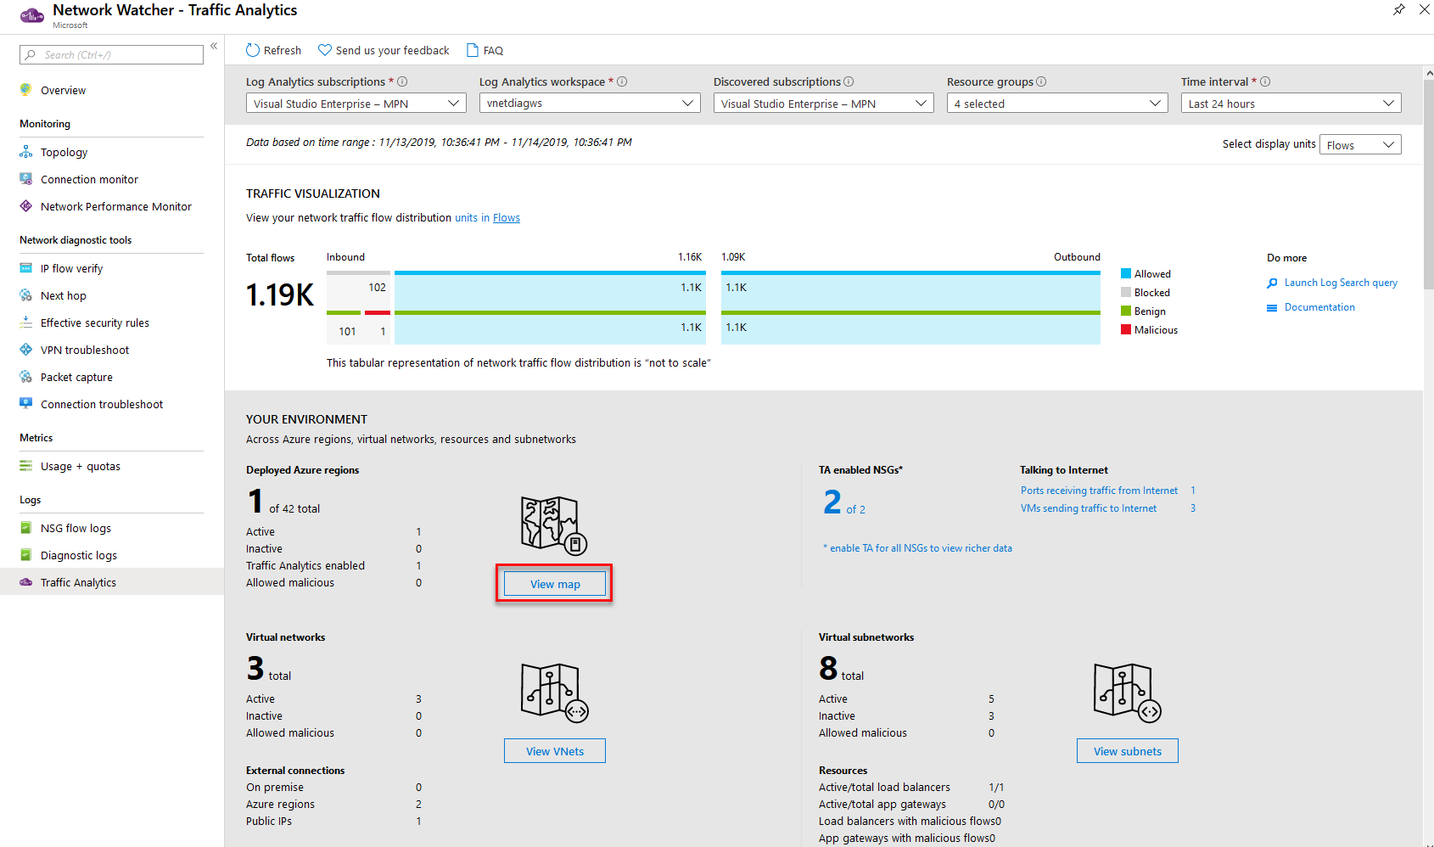Click the Blocked gray legend swatch
Screen dimensions: 1434x847
coord(1126,292)
